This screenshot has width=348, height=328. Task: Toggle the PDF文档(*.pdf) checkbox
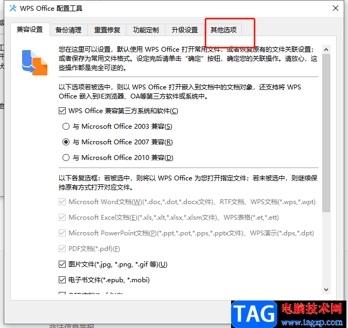tap(62, 248)
